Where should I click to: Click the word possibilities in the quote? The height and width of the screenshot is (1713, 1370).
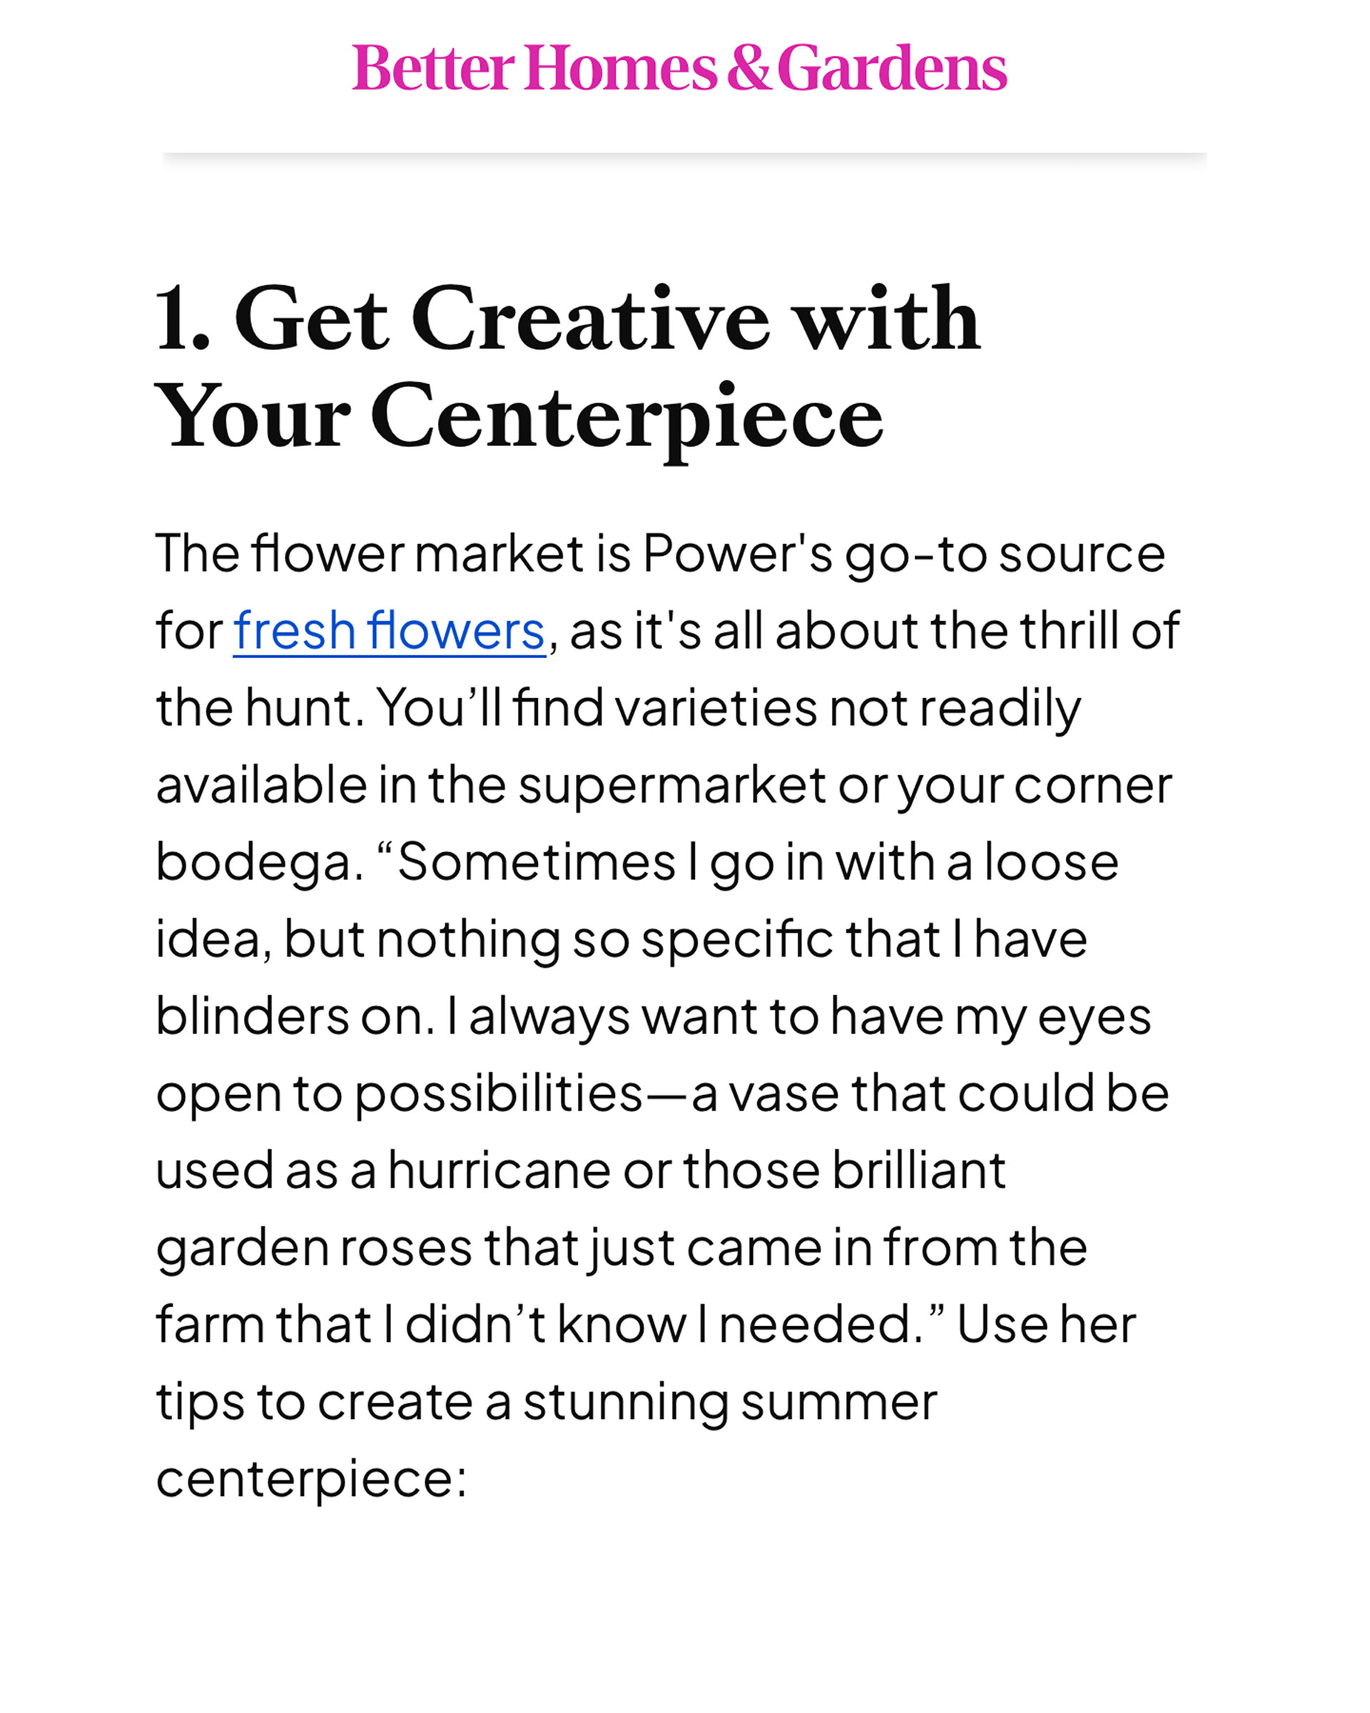tap(498, 1094)
